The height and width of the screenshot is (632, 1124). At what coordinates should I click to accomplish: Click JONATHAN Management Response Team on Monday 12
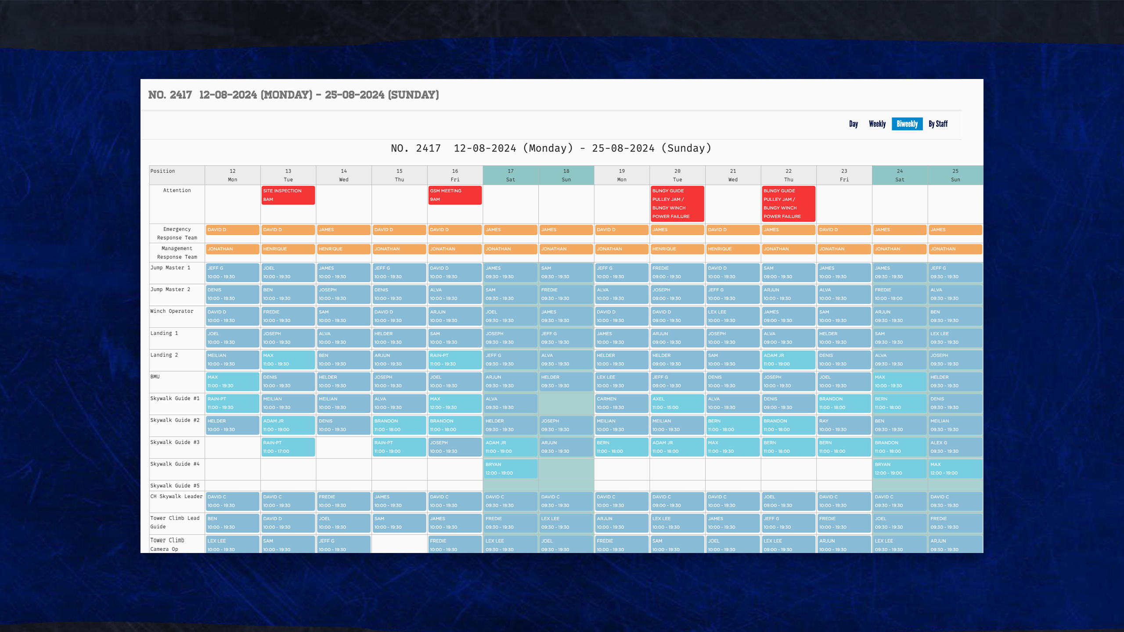click(x=232, y=249)
